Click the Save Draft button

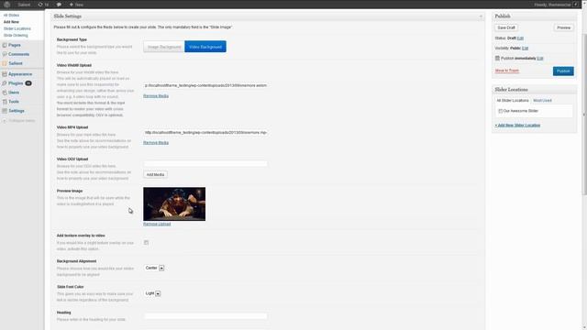point(506,27)
